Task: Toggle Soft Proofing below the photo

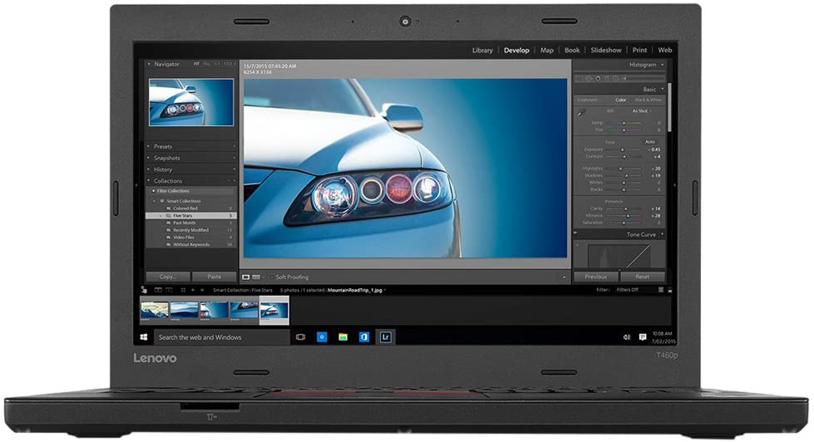Action: (x=292, y=277)
